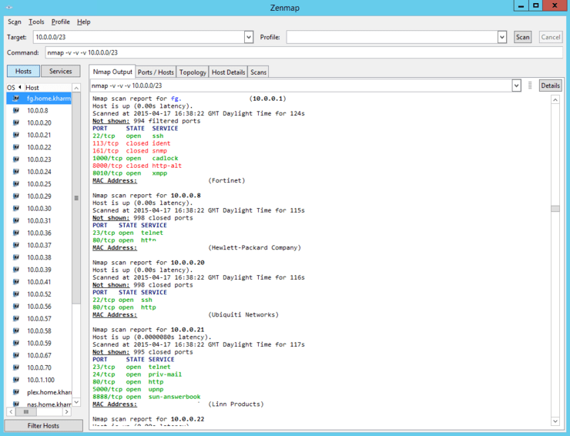
Task: Switch to the Ports / Hosts tab
Action: [156, 72]
